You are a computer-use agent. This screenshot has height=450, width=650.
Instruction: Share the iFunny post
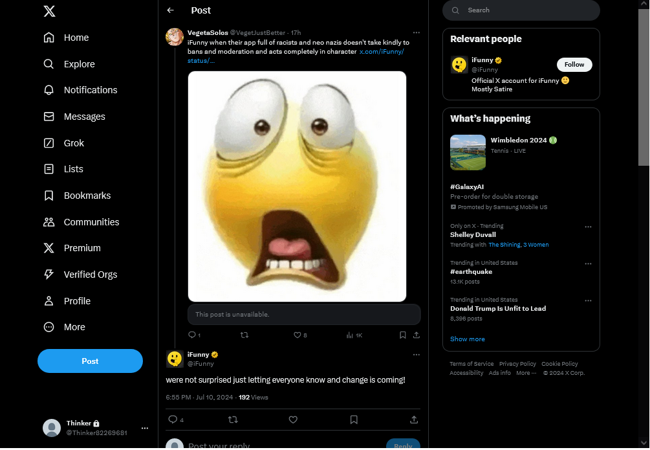[414, 420]
